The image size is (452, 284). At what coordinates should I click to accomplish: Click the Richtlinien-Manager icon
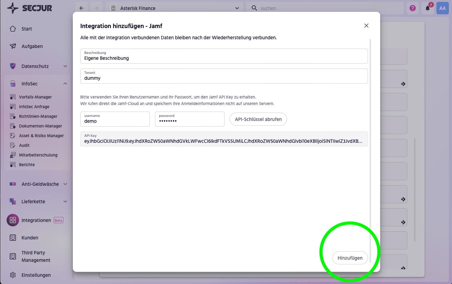coord(13,116)
